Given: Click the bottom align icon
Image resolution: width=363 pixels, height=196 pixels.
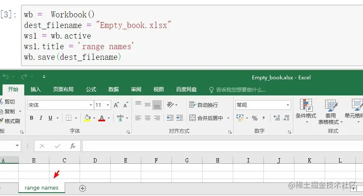Looking at the screenshot, I should point(157,105).
